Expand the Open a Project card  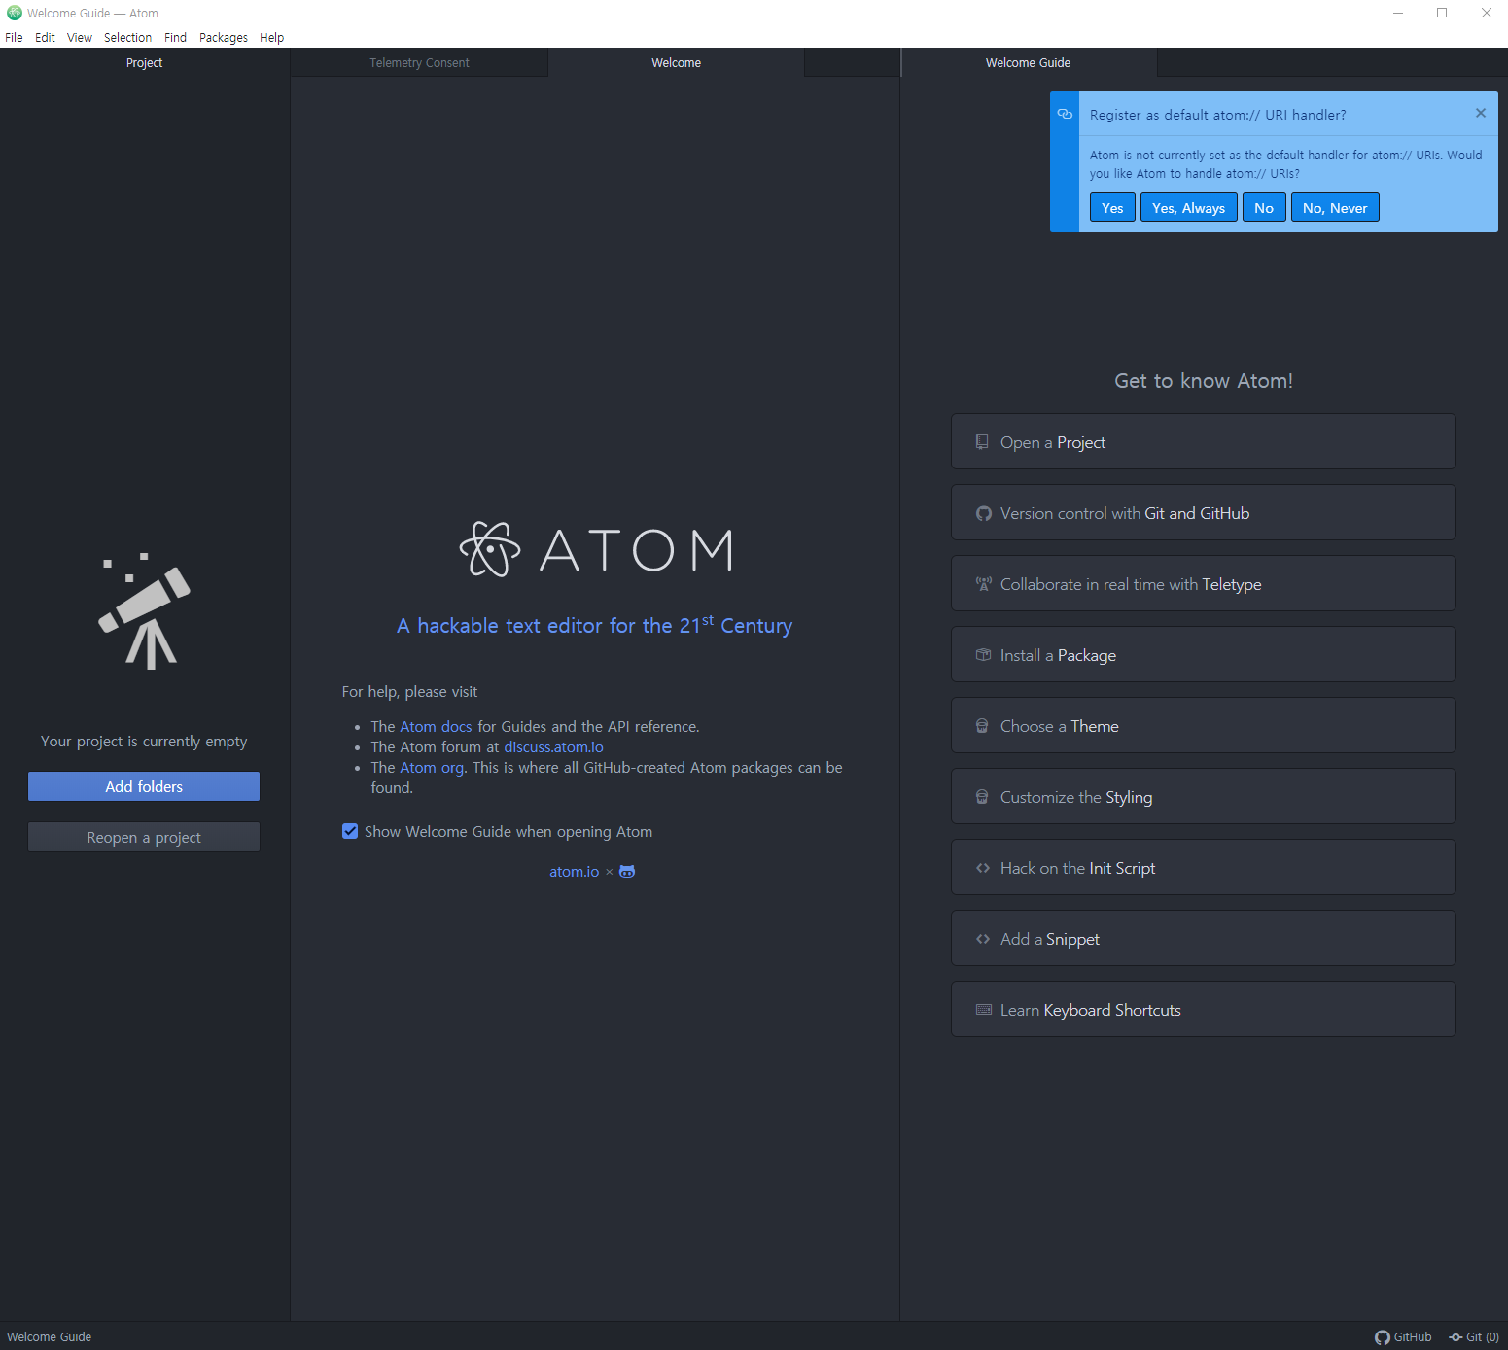tap(1203, 442)
